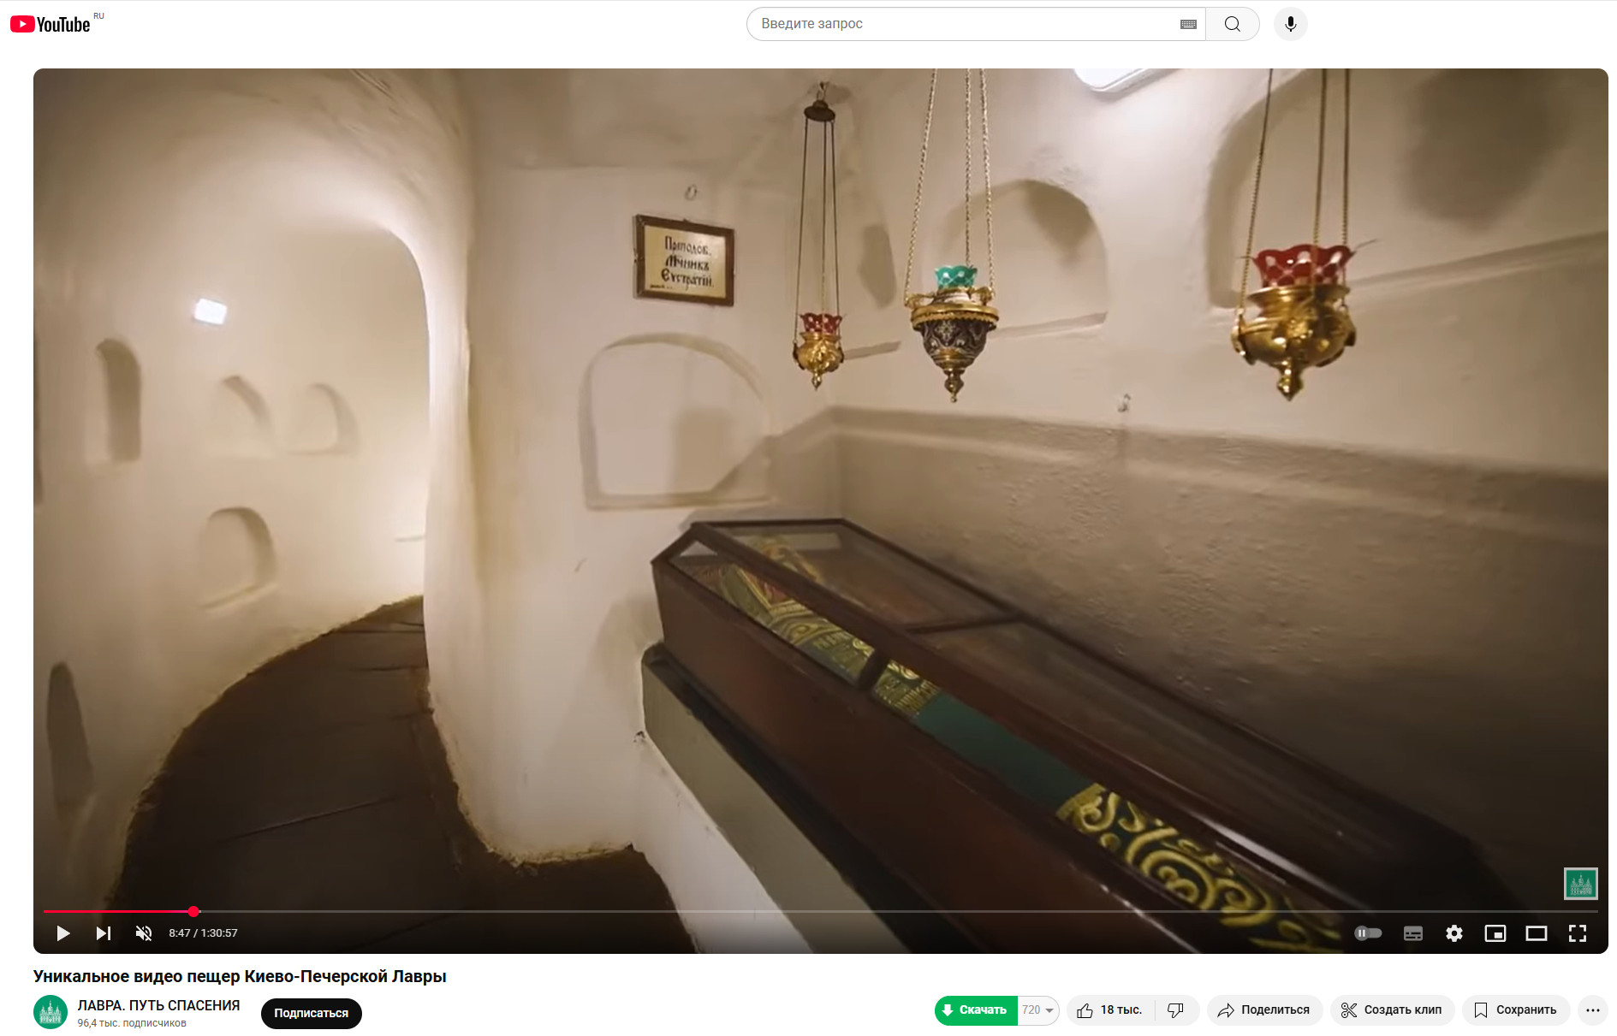1617x1036 pixels.
Task: Start voice search with the microphone icon
Action: click(1290, 24)
